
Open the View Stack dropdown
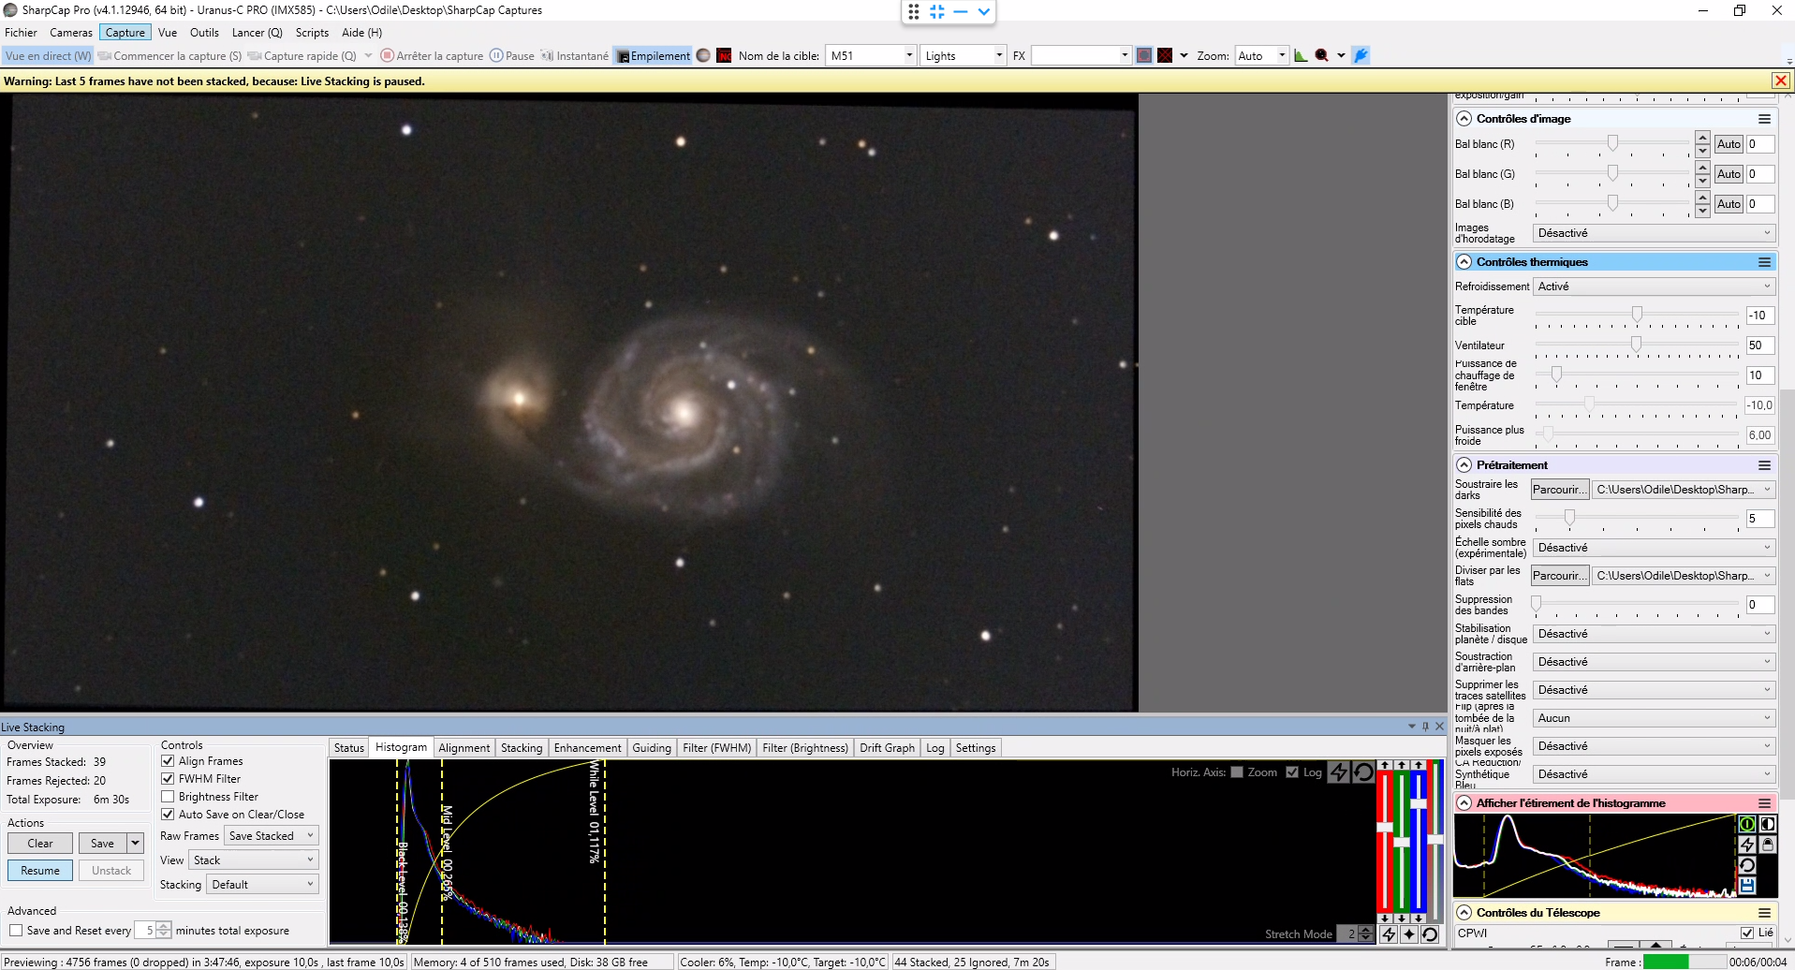point(254,860)
